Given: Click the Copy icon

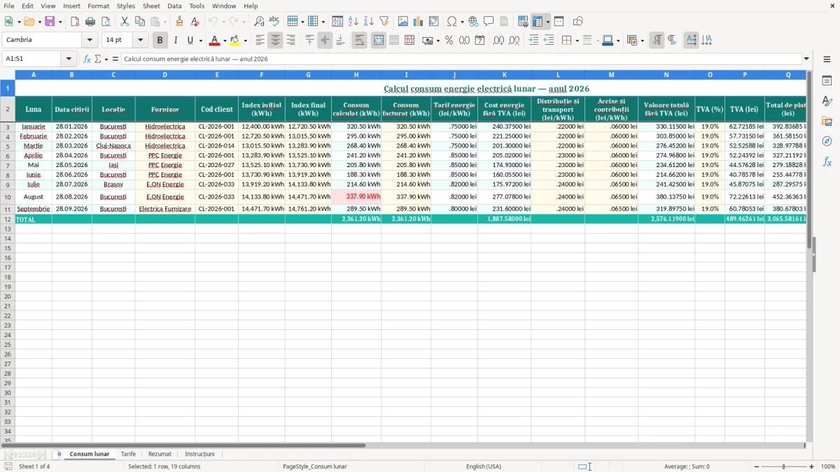Looking at the screenshot, I should pyautogui.click(x=140, y=22).
